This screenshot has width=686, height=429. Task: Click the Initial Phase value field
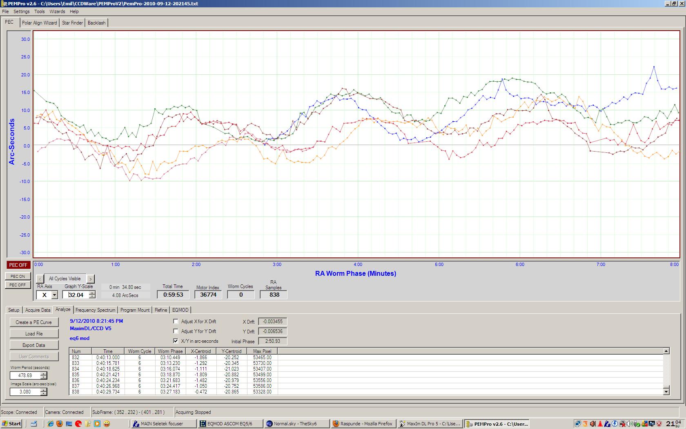coord(273,341)
